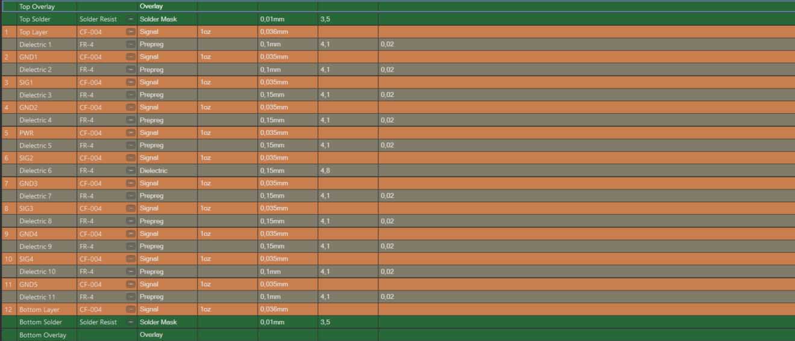795x341 pixels.
Task: Click material browse button on Dielectric 6
Action: [131, 171]
